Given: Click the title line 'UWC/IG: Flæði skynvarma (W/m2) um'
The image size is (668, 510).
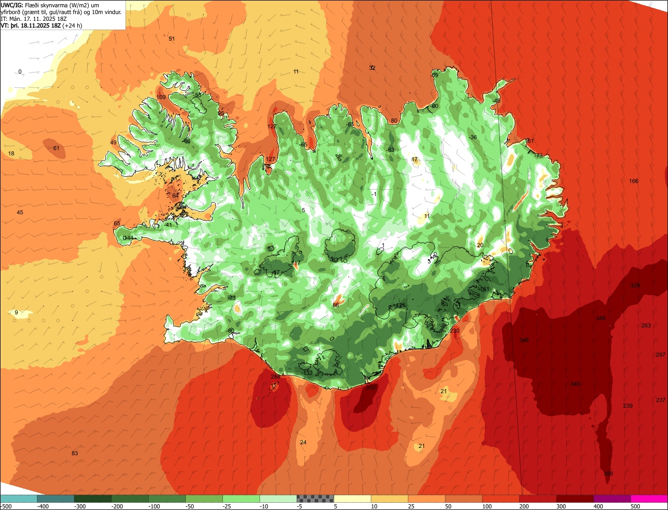Looking at the screenshot, I should coord(50,5).
